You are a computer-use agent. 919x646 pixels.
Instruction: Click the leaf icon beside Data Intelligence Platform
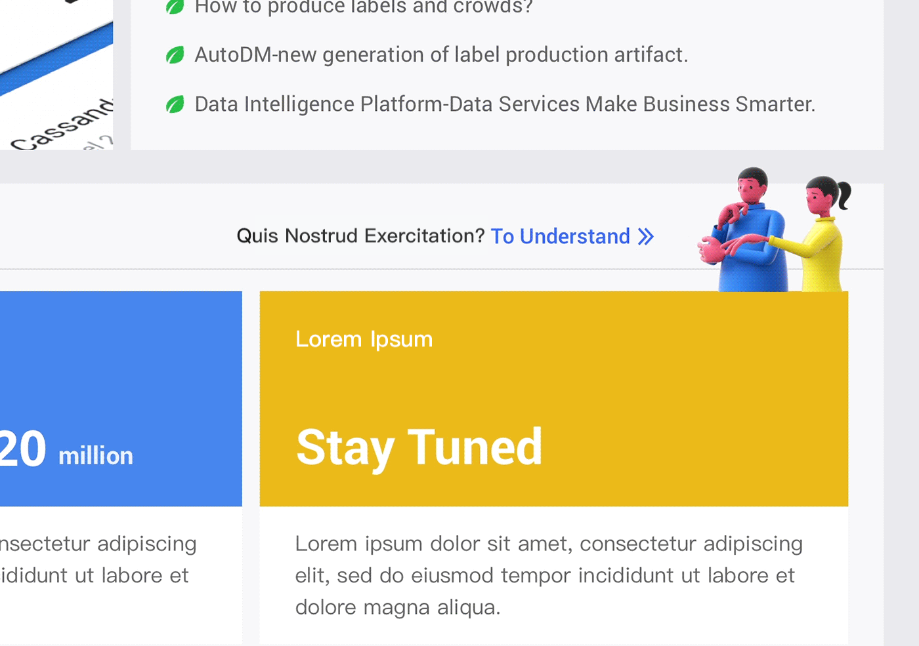click(175, 104)
